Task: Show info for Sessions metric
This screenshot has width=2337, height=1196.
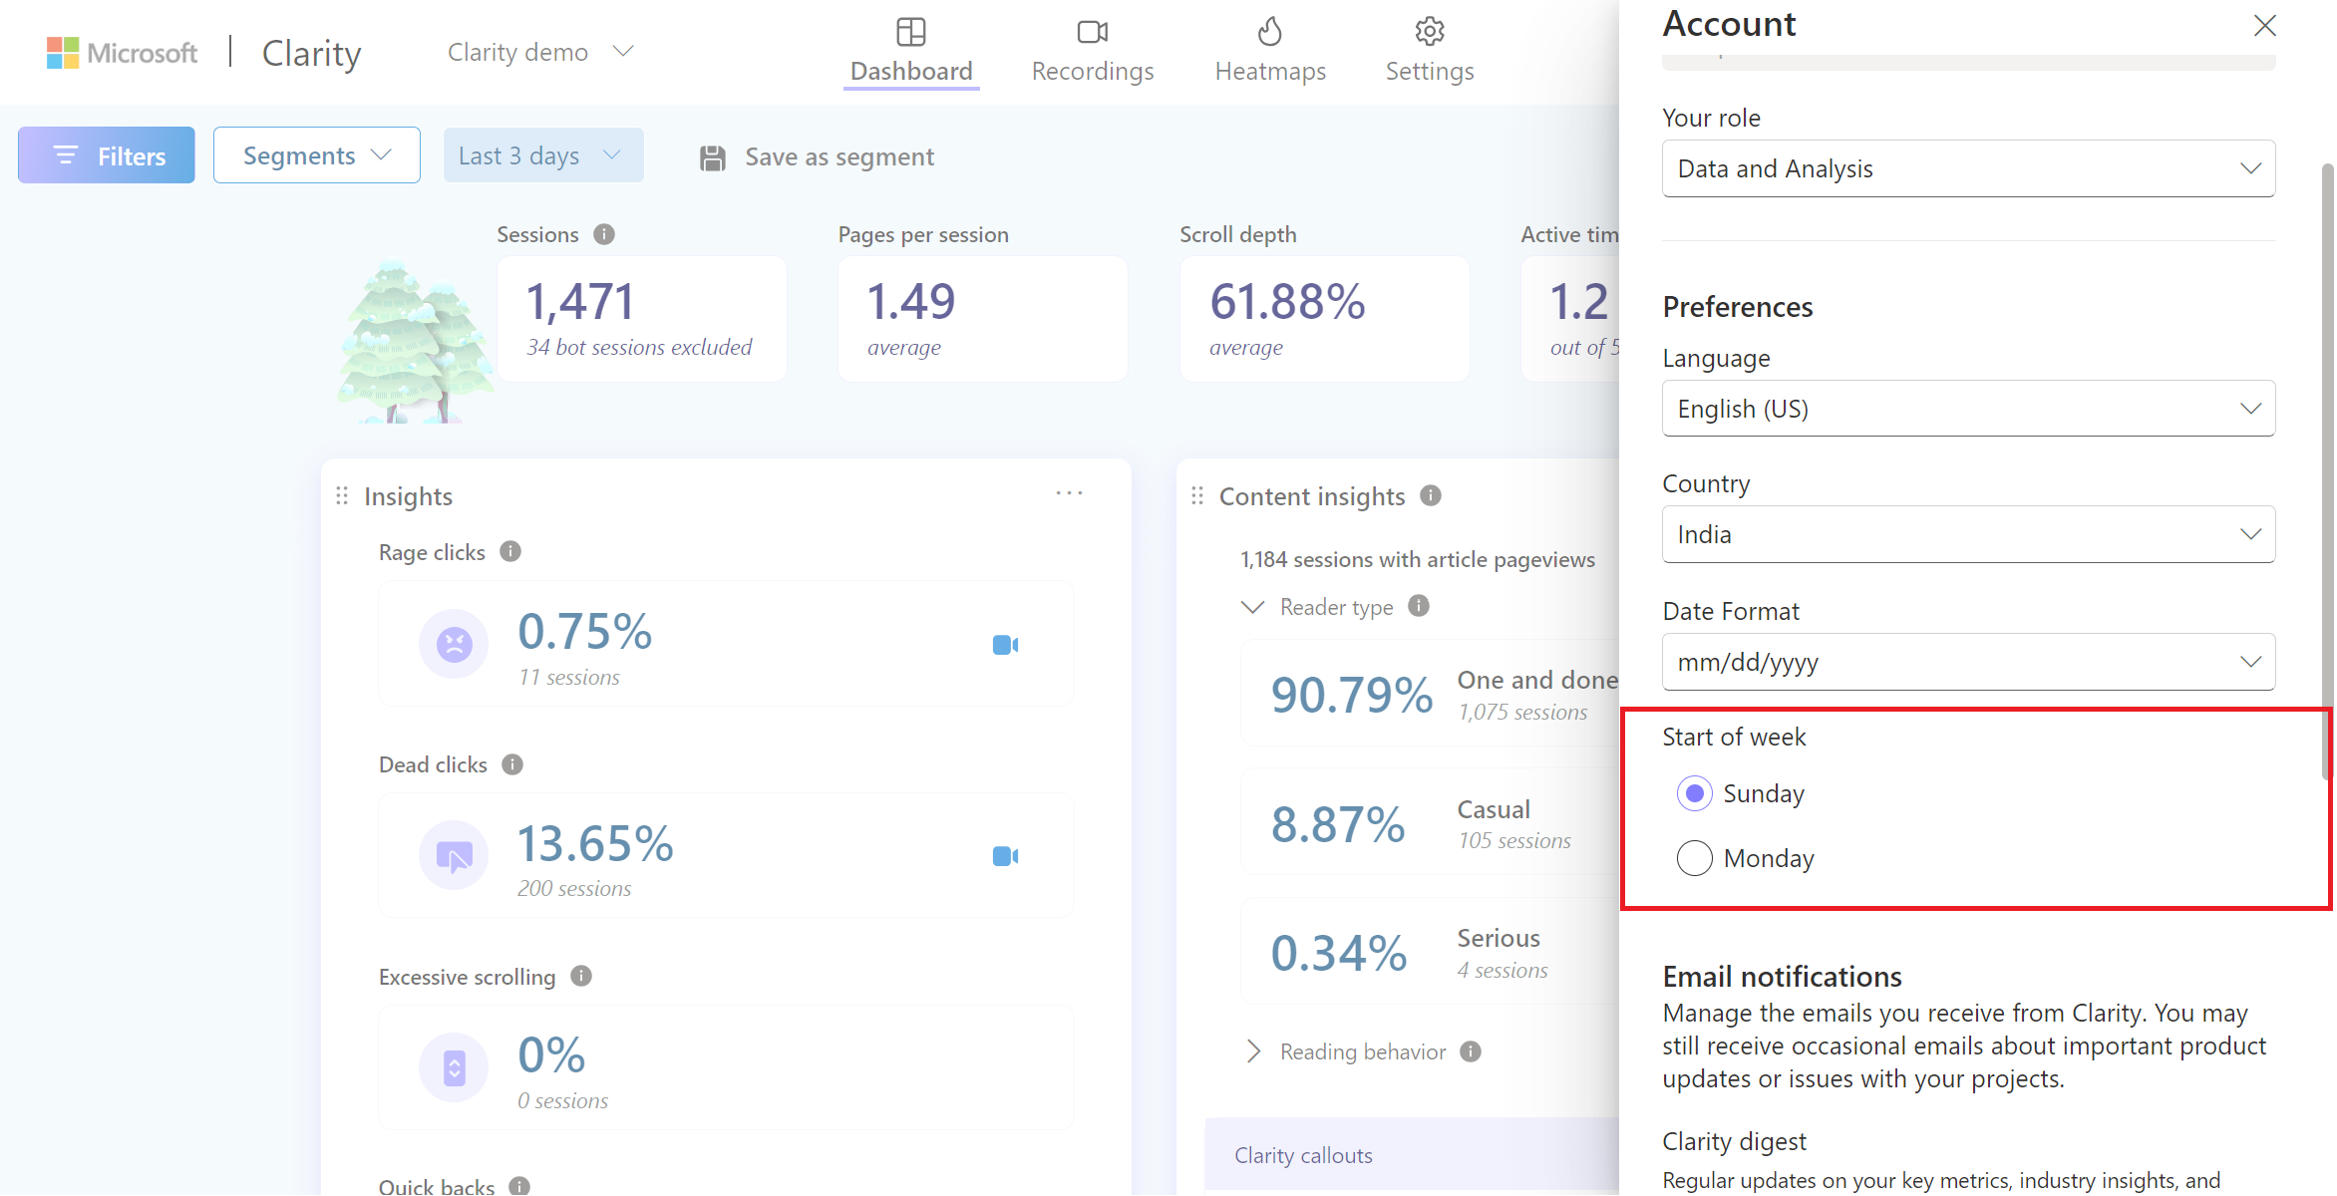Action: 604,234
